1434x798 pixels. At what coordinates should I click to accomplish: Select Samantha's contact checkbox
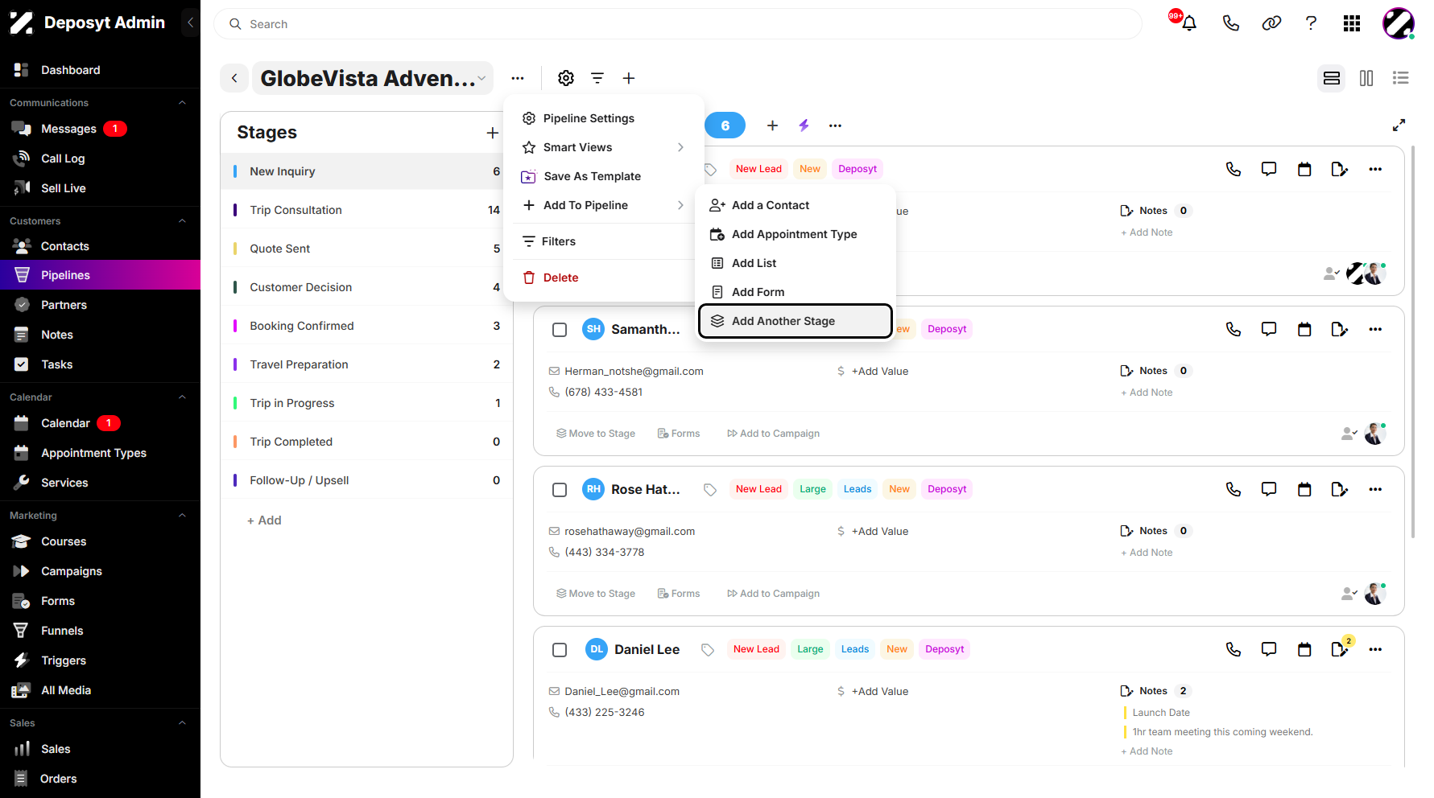(x=560, y=330)
